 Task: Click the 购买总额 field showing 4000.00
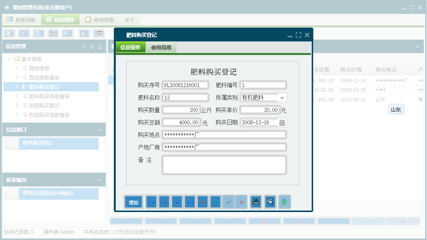click(181, 122)
